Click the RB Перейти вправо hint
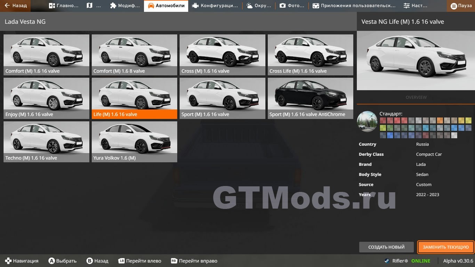This screenshot has height=267, width=475. (x=194, y=261)
